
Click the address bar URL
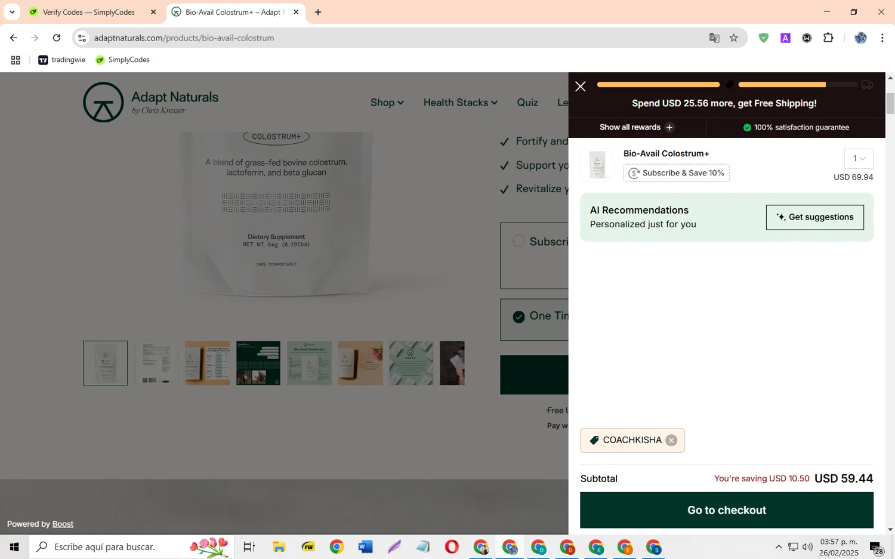coord(184,38)
